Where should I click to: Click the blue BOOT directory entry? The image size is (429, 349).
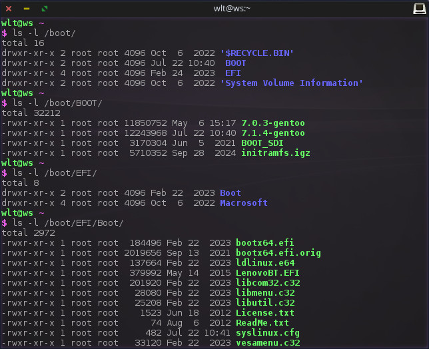tap(236, 63)
